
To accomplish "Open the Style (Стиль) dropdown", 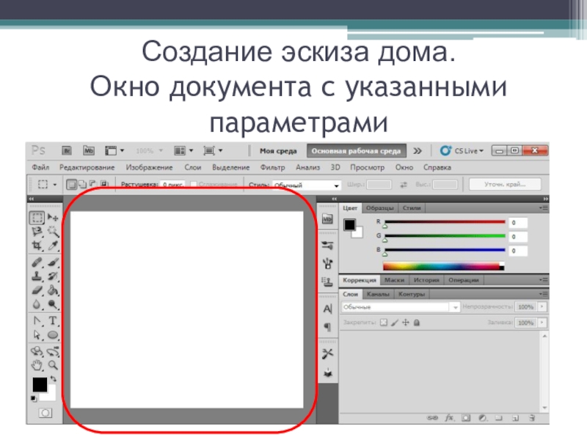I will 307,186.
